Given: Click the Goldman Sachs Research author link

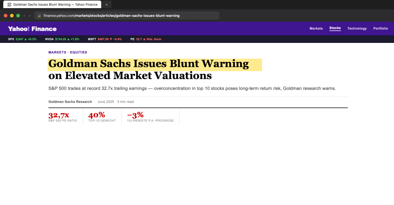Looking at the screenshot, I should coord(70,102).
